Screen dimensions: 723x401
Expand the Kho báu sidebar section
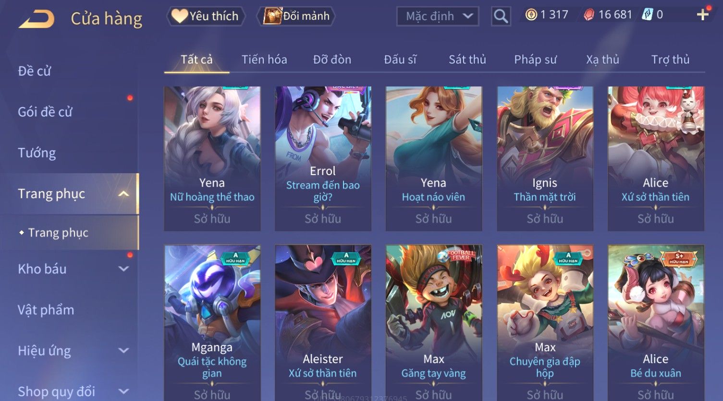pyautogui.click(x=123, y=269)
